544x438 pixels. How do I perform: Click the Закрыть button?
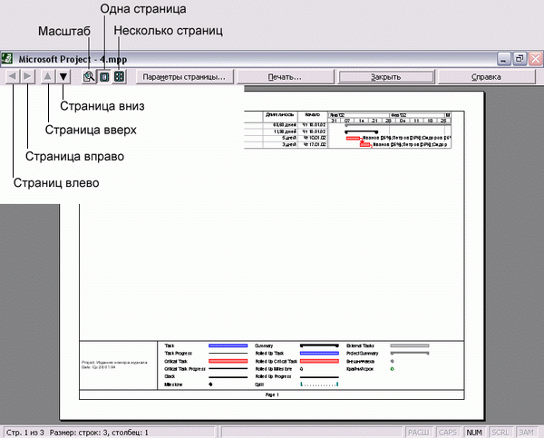click(386, 77)
